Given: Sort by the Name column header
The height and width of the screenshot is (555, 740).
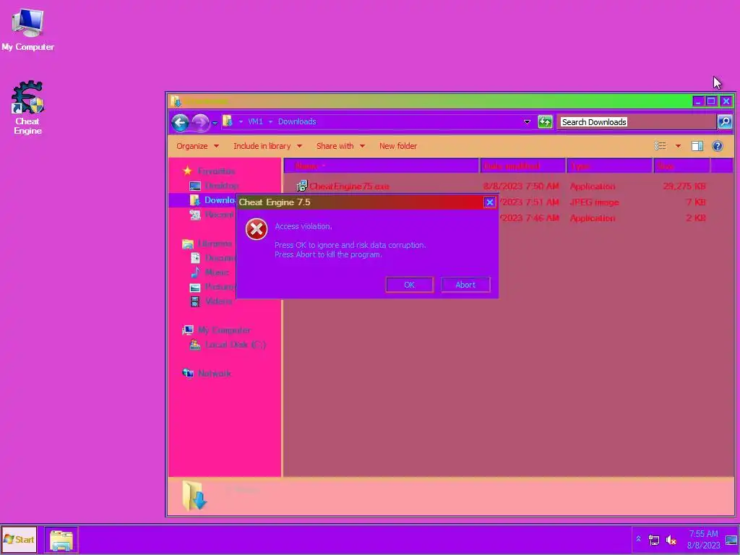Looking at the screenshot, I should [382, 166].
